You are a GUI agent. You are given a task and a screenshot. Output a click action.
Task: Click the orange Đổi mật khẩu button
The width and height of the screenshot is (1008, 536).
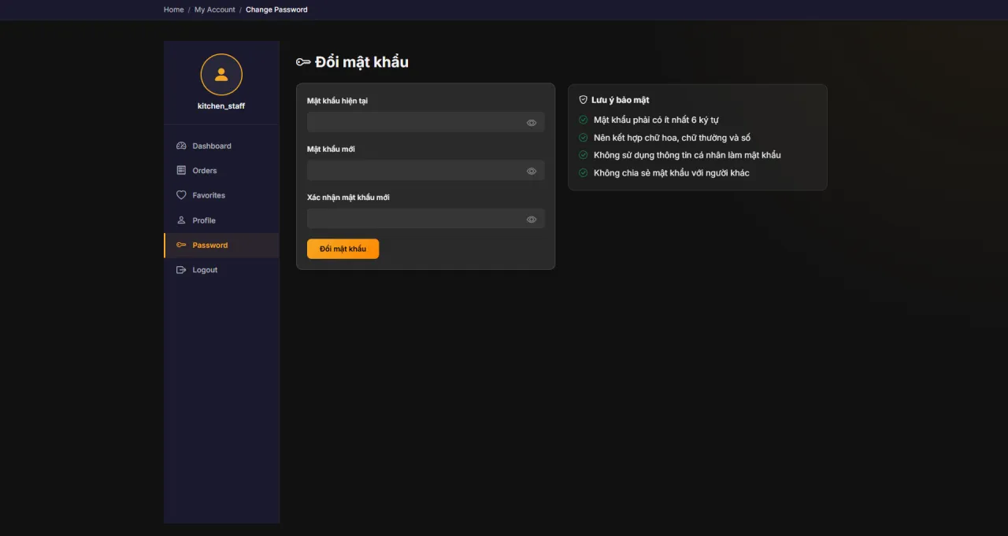click(343, 249)
